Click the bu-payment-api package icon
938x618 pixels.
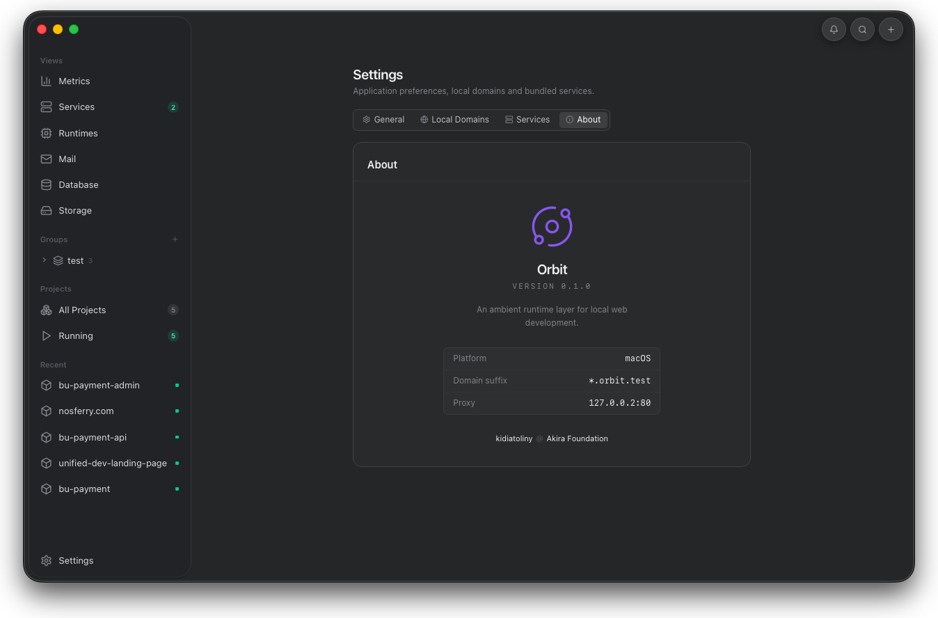click(x=46, y=437)
